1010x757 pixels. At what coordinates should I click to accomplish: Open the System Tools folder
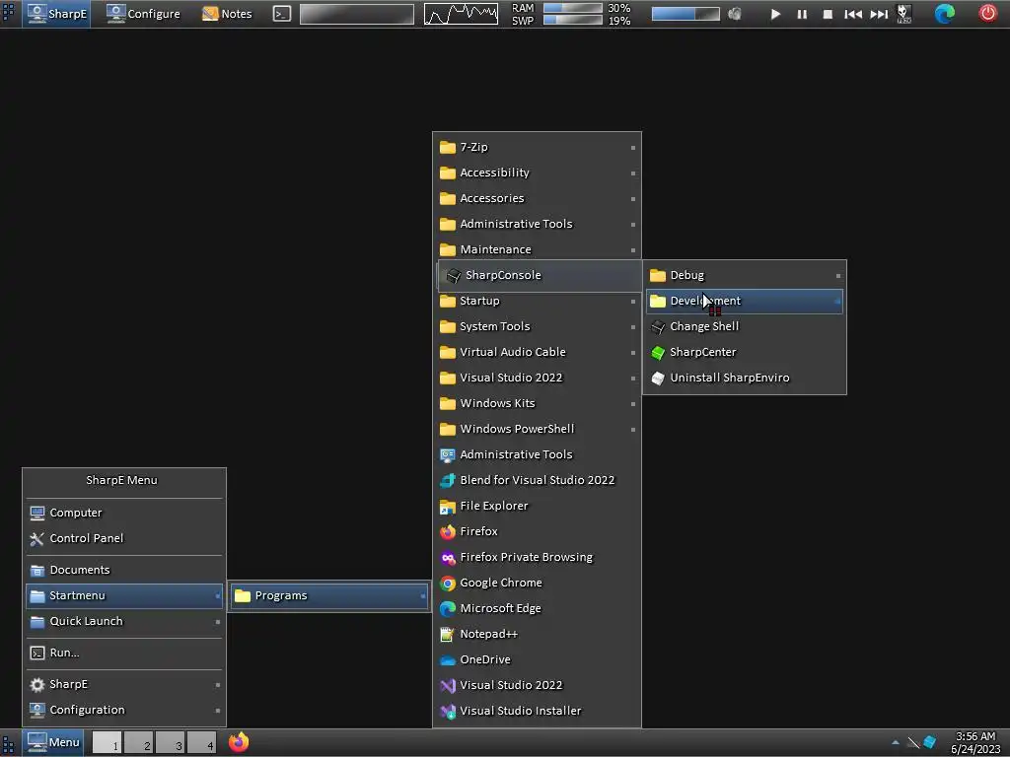[538, 326]
